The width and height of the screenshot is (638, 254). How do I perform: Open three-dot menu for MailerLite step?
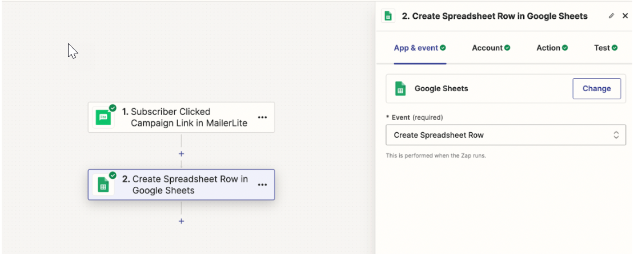(262, 117)
